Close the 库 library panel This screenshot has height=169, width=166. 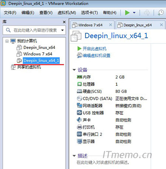point(64,22)
